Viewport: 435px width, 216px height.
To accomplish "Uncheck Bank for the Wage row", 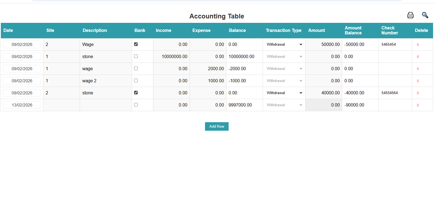I will (x=136, y=44).
